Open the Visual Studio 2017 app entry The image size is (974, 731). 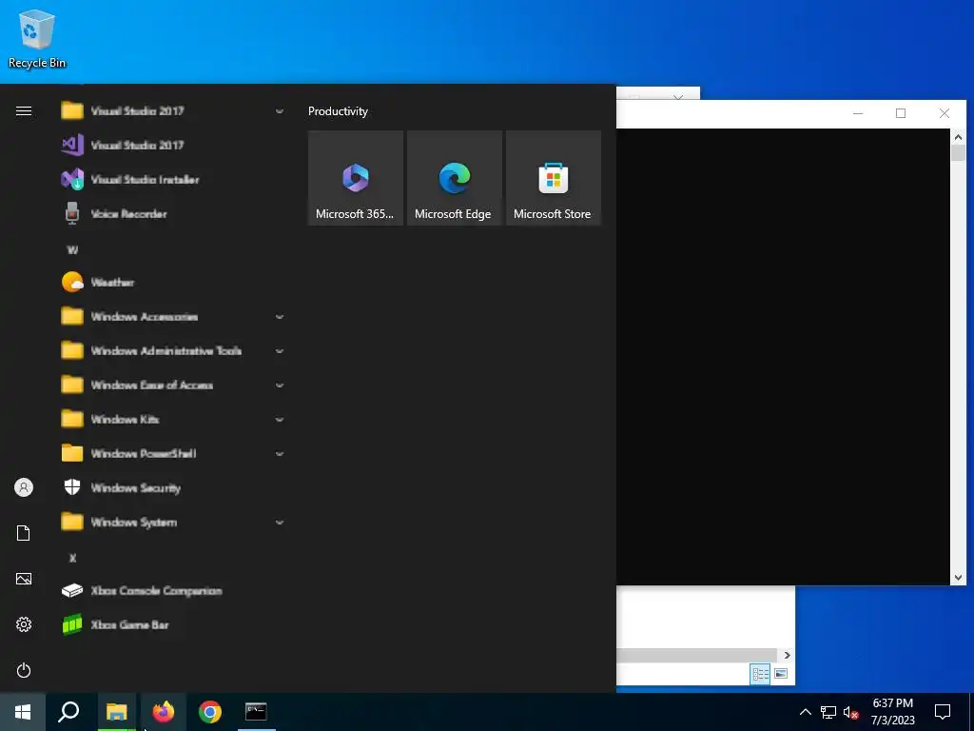(x=173, y=145)
